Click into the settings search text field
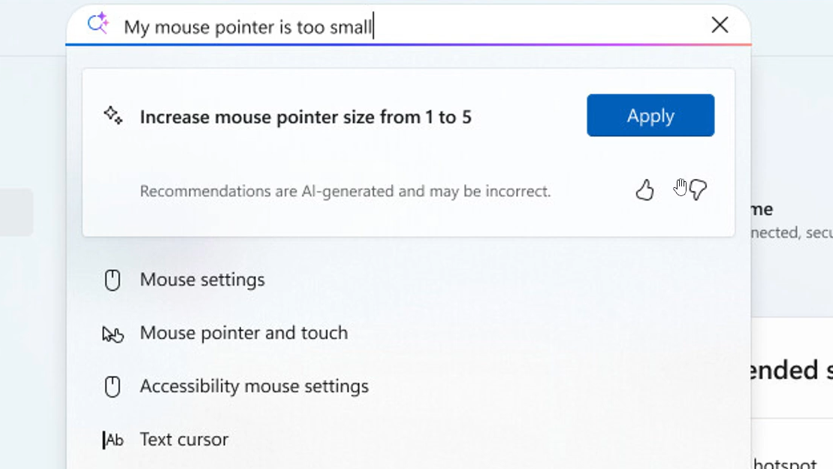 [413, 27]
